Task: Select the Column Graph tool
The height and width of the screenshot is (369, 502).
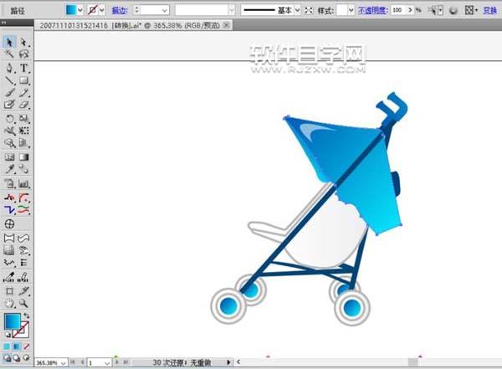Action: coord(23,184)
